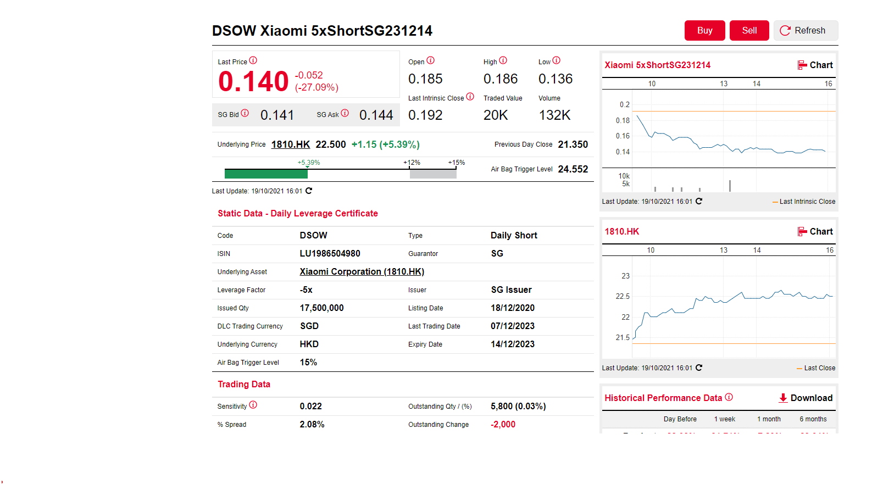The height and width of the screenshot is (484, 872).
Task: Click the Sensitivity info icon
Action: [x=253, y=405]
